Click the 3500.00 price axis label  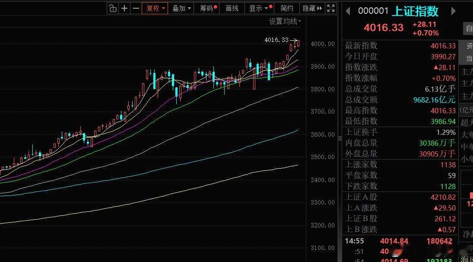coord(323,157)
